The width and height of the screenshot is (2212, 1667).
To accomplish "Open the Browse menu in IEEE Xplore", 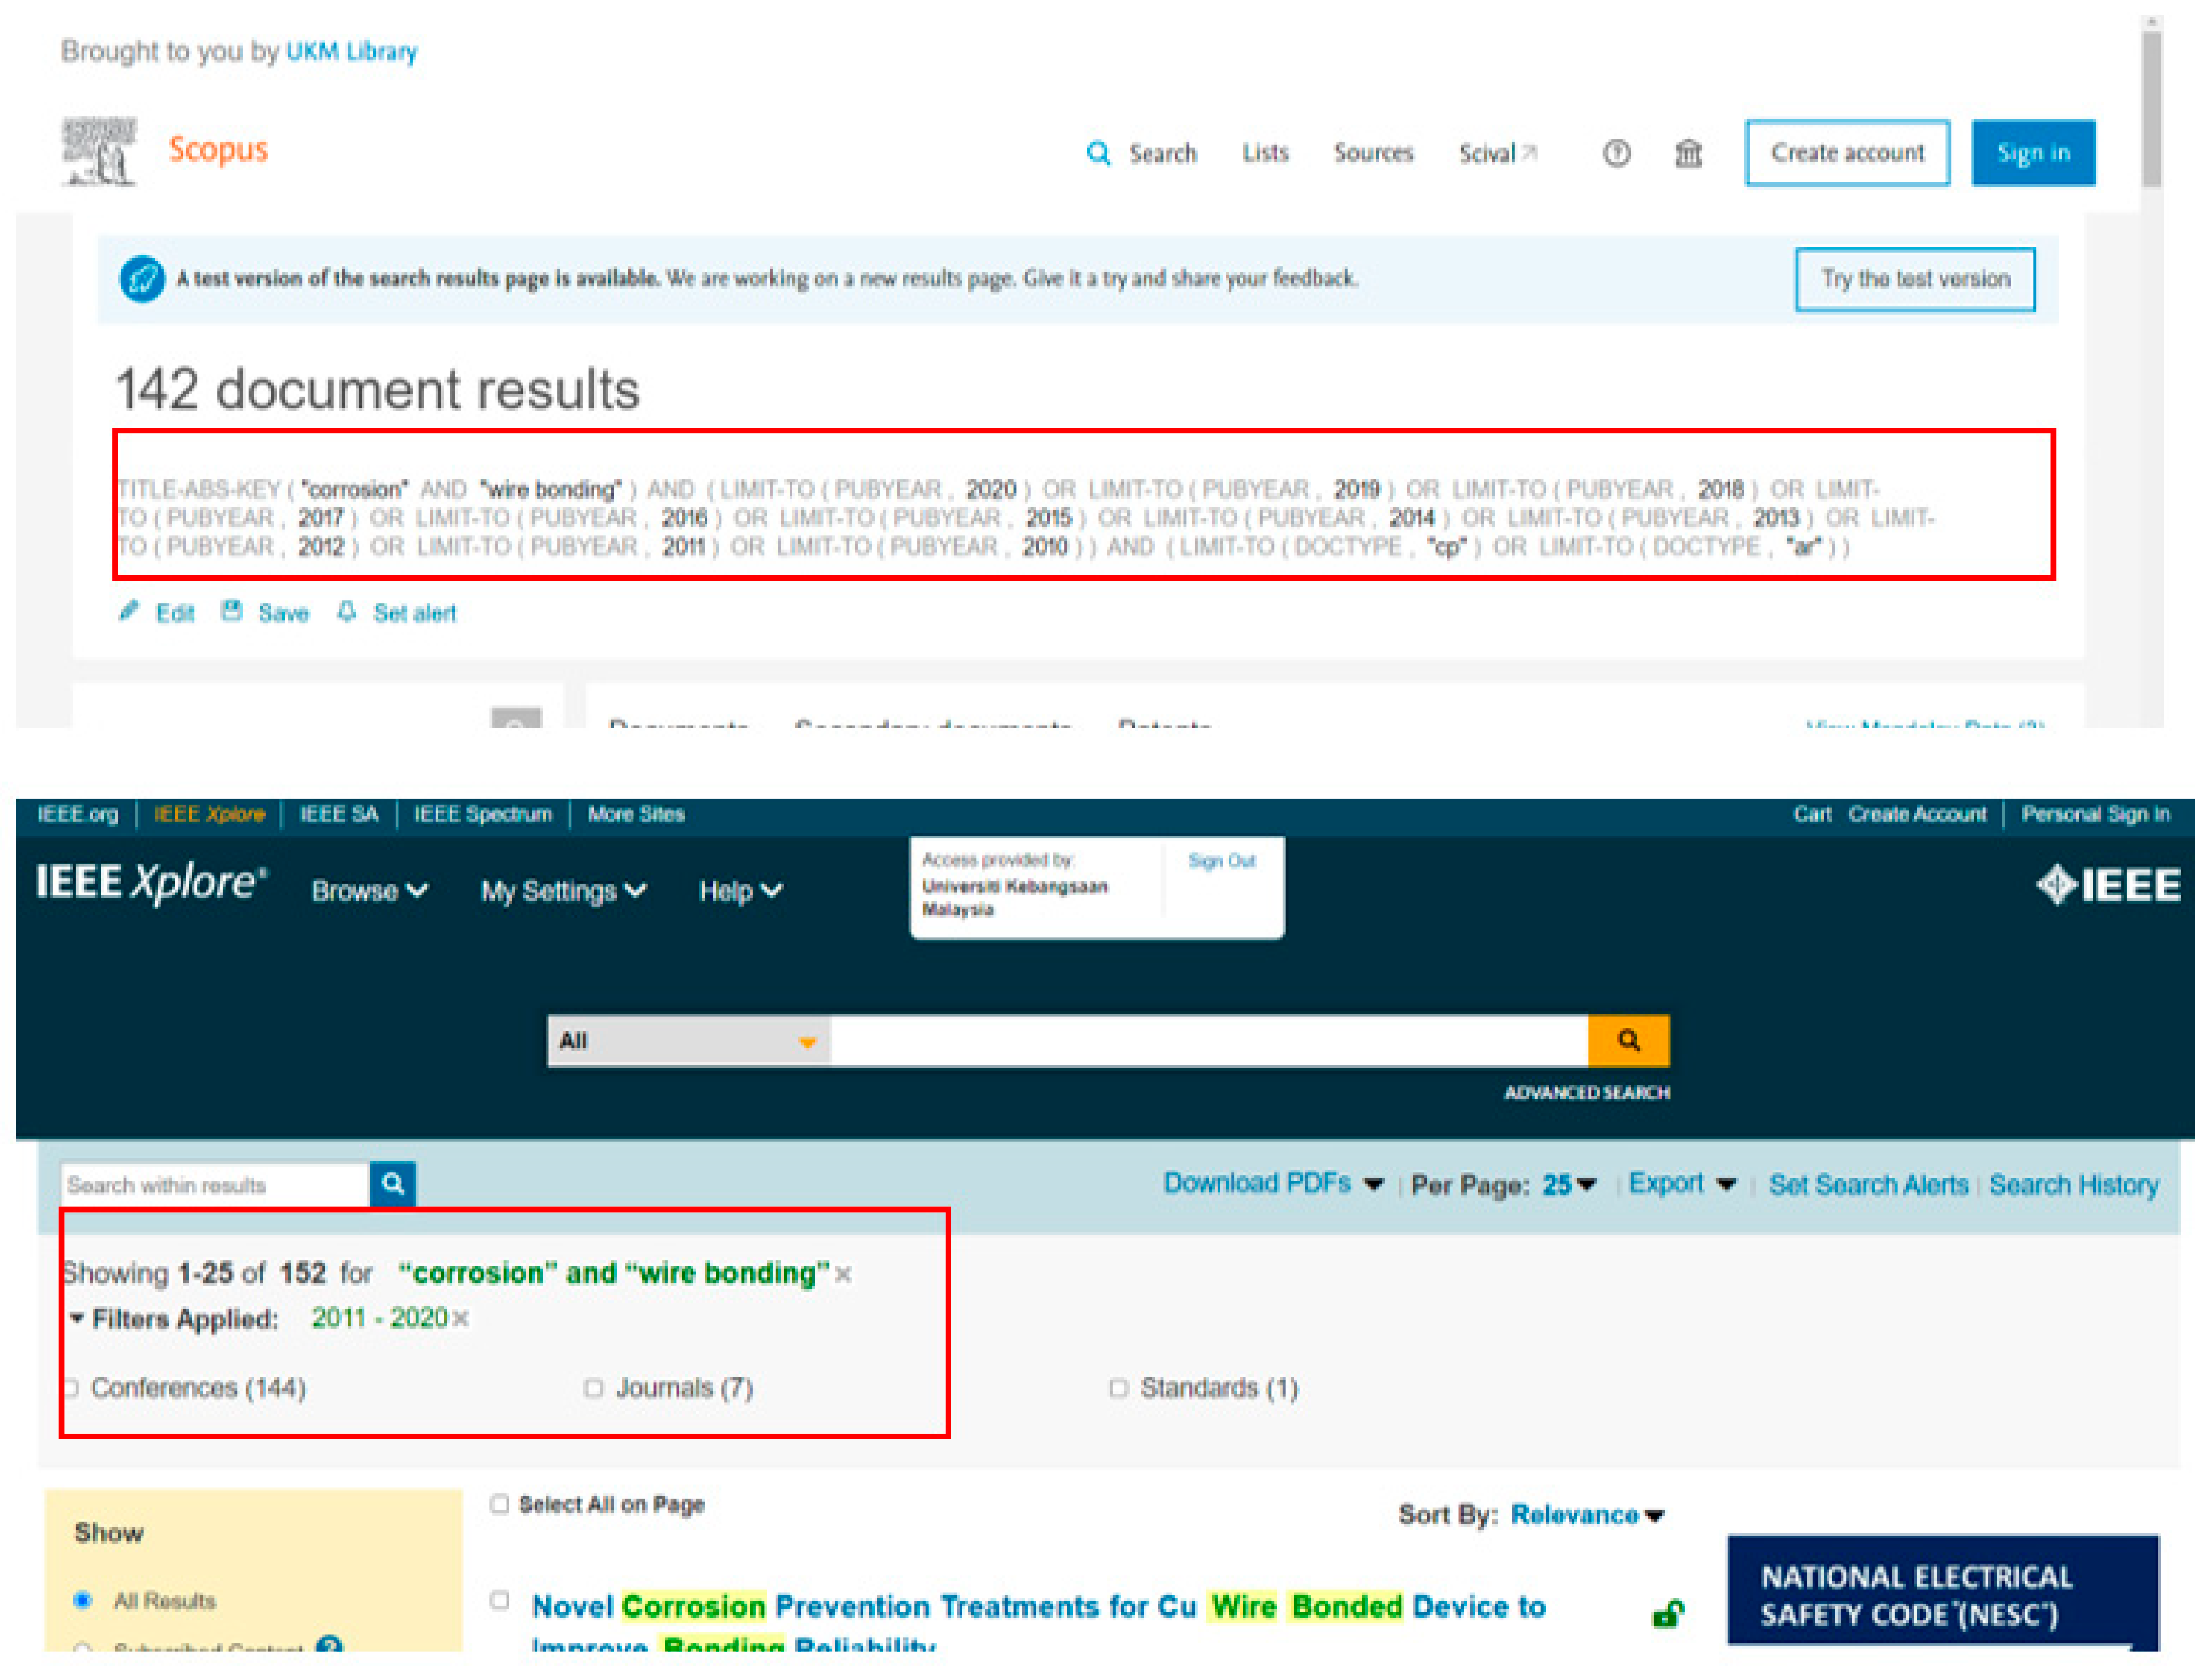I will [x=369, y=890].
